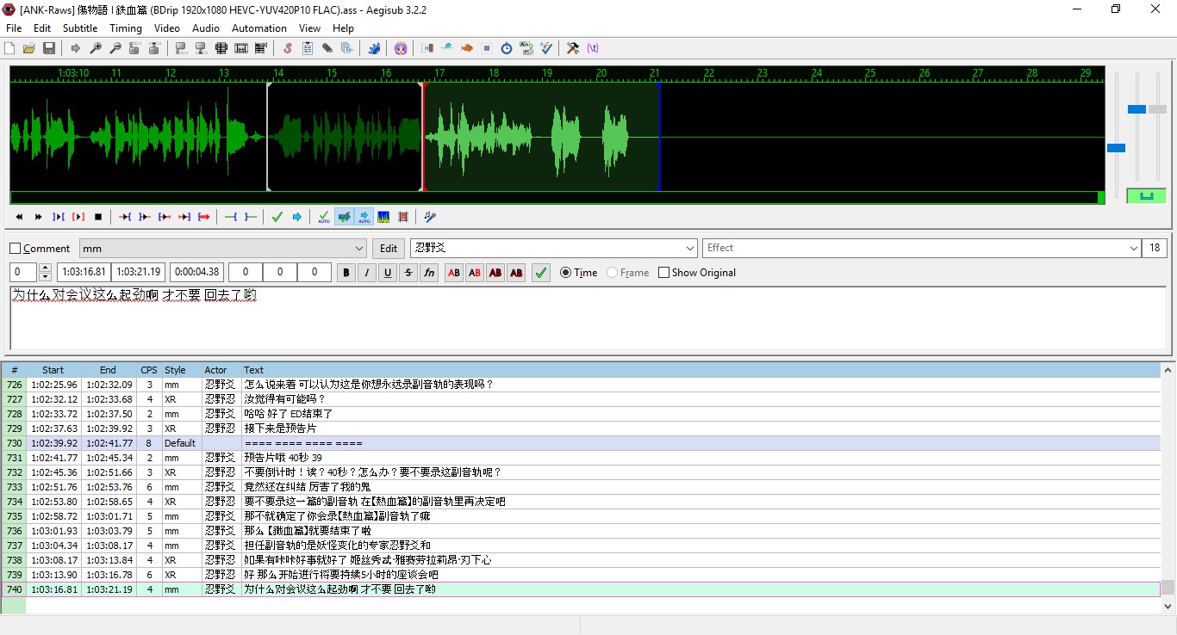Click the subtitle text edit box

[588, 318]
